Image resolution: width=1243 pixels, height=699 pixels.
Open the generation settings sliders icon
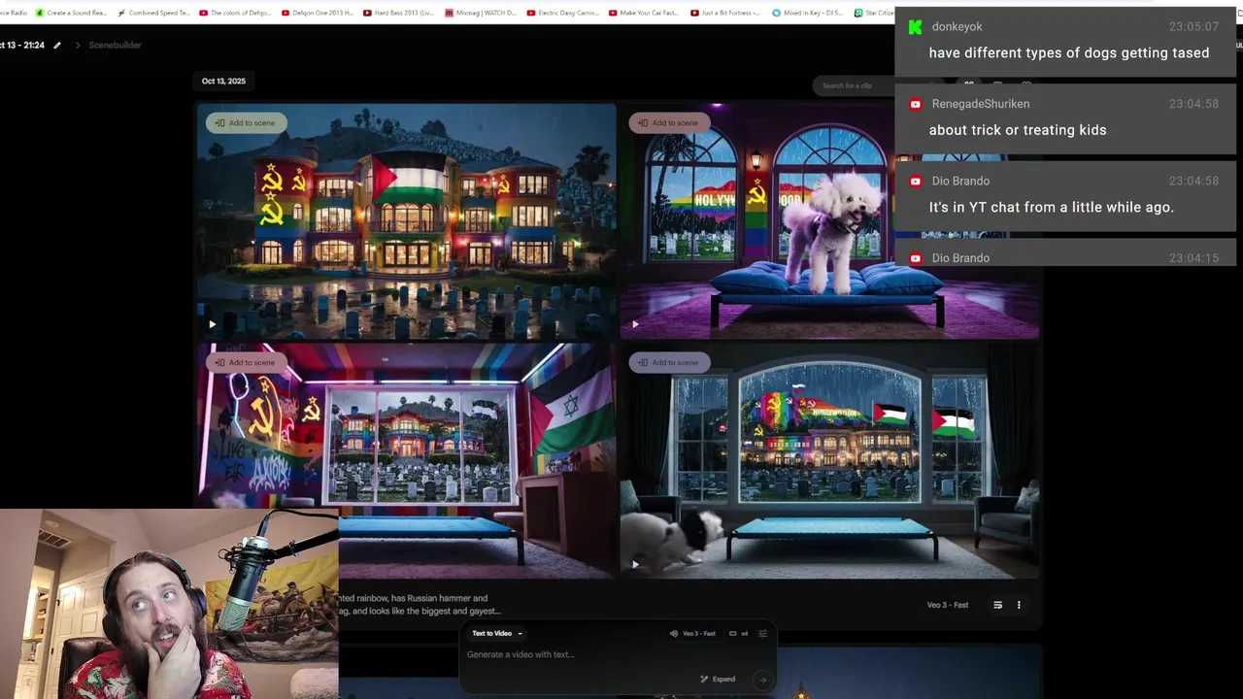[763, 634]
